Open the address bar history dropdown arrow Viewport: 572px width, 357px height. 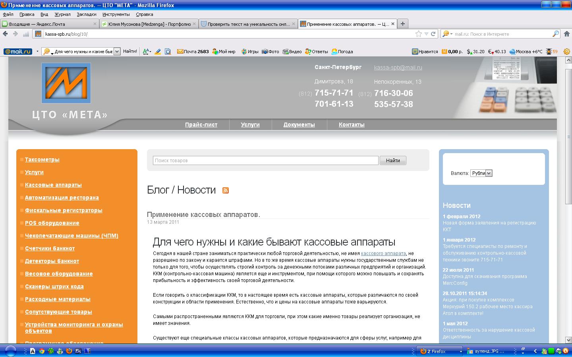click(x=426, y=34)
